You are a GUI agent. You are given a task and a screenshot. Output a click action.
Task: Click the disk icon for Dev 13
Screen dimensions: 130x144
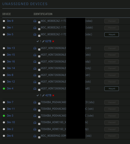pyautogui.click(x=35, y=48)
